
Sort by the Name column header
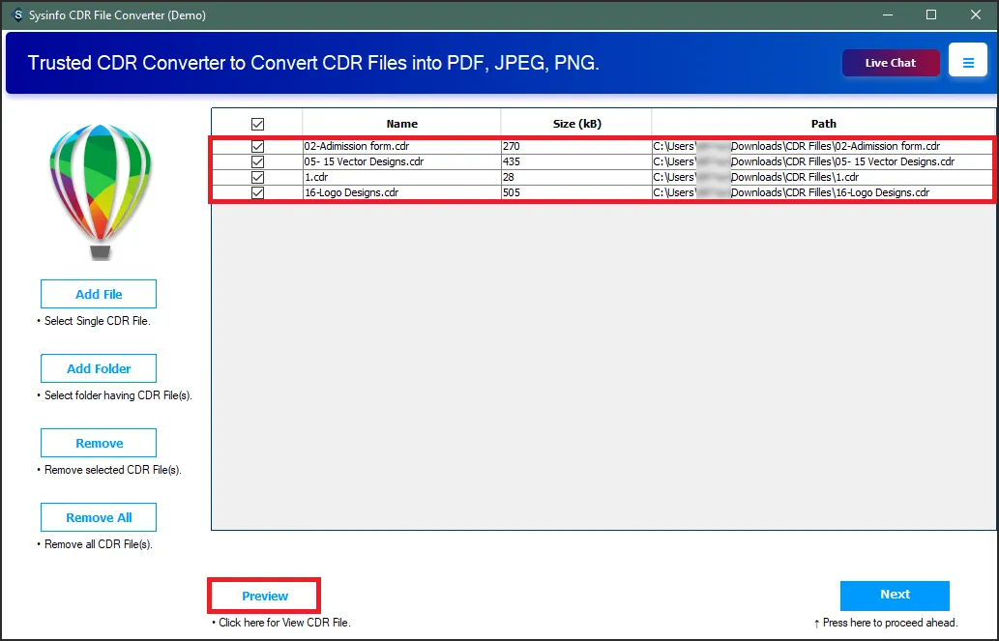[x=401, y=124]
